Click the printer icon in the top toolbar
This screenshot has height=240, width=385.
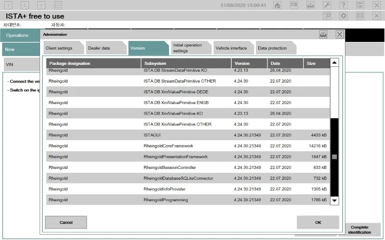click(x=310, y=5)
